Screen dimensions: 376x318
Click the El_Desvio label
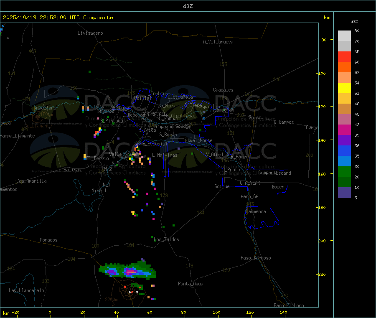pyautogui.click(x=98, y=158)
